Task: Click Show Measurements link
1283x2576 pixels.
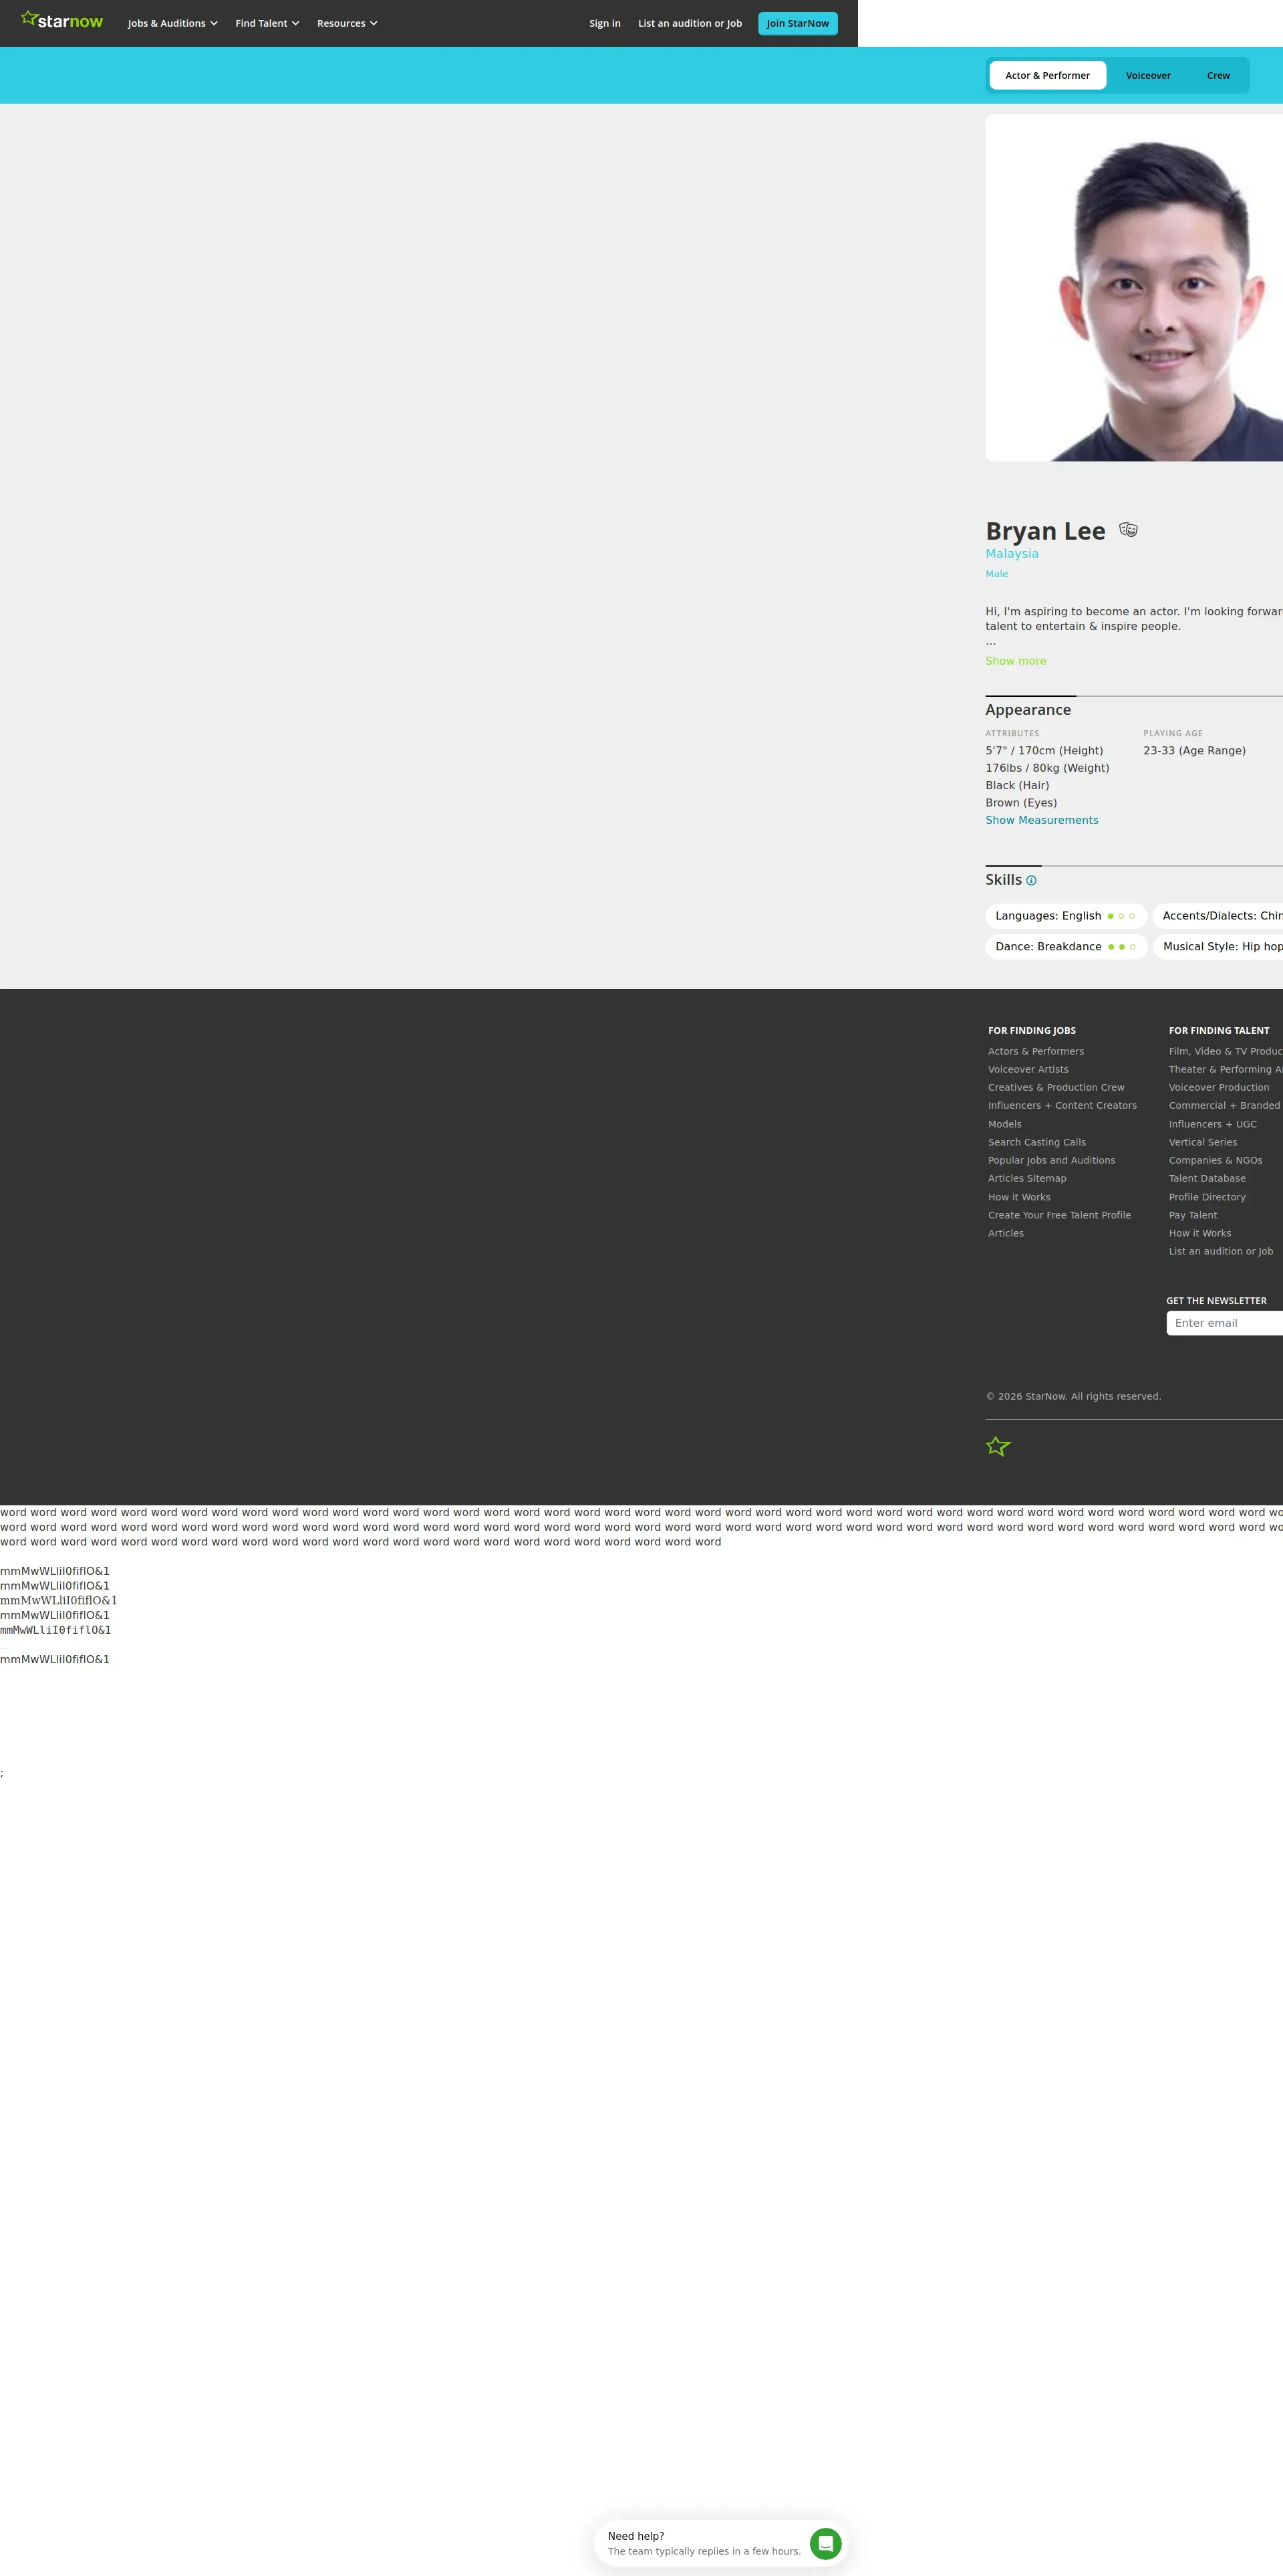Action: coord(1041,820)
